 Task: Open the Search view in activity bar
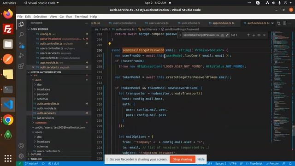(21, 35)
